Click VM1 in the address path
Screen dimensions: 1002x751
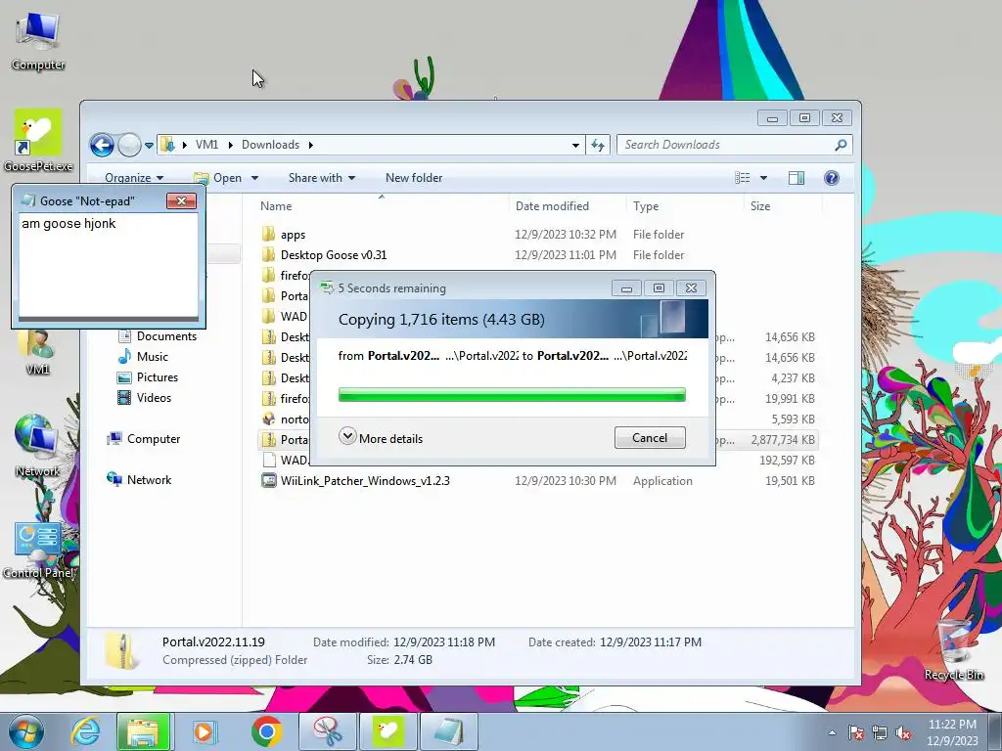pyautogui.click(x=206, y=145)
